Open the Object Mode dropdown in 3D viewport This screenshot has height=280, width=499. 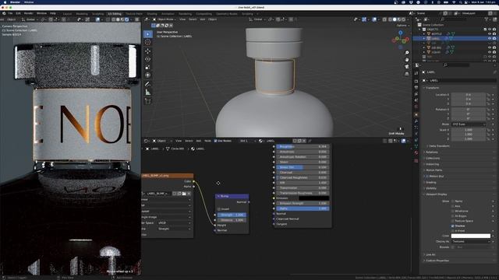point(164,19)
